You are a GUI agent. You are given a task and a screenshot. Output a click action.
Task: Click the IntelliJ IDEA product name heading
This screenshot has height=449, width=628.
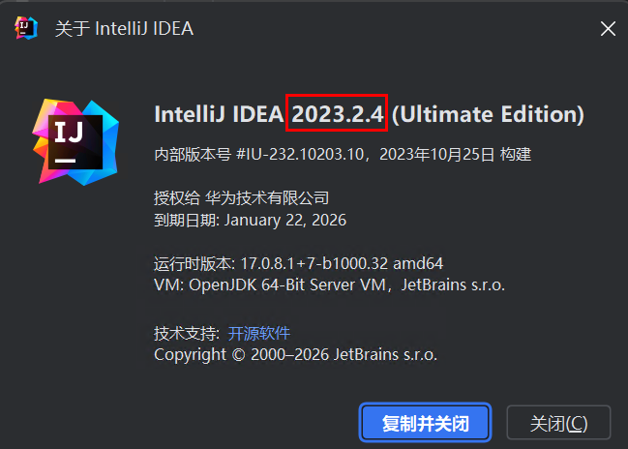(x=219, y=114)
